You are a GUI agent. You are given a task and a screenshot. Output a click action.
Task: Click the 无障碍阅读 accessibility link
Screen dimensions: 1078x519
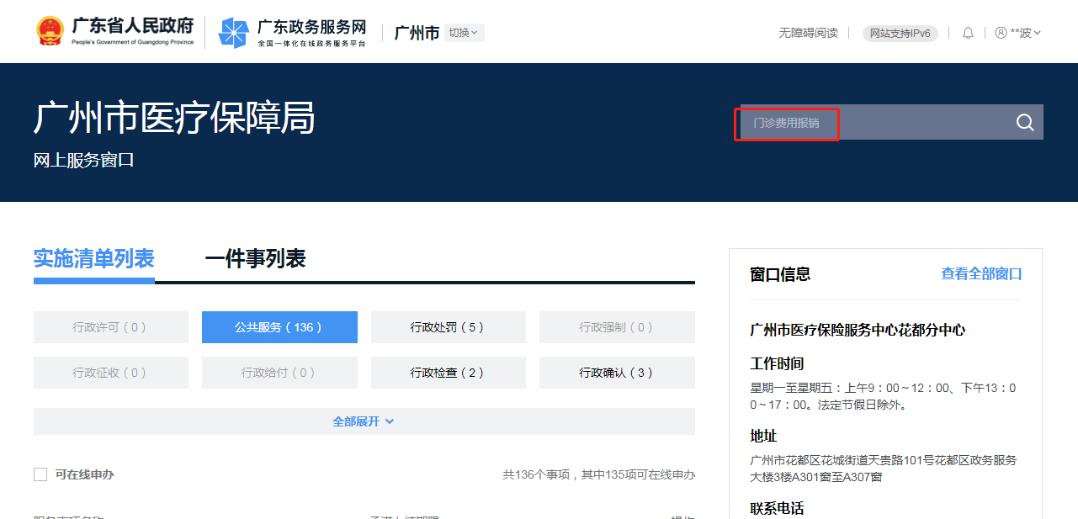coord(808,33)
